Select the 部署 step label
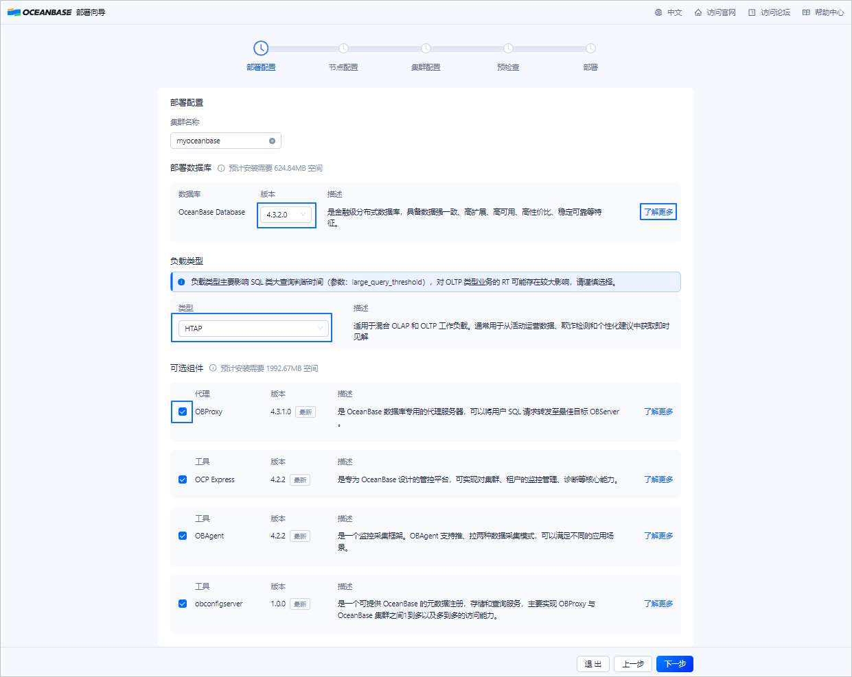The width and height of the screenshot is (852, 677). pos(590,67)
